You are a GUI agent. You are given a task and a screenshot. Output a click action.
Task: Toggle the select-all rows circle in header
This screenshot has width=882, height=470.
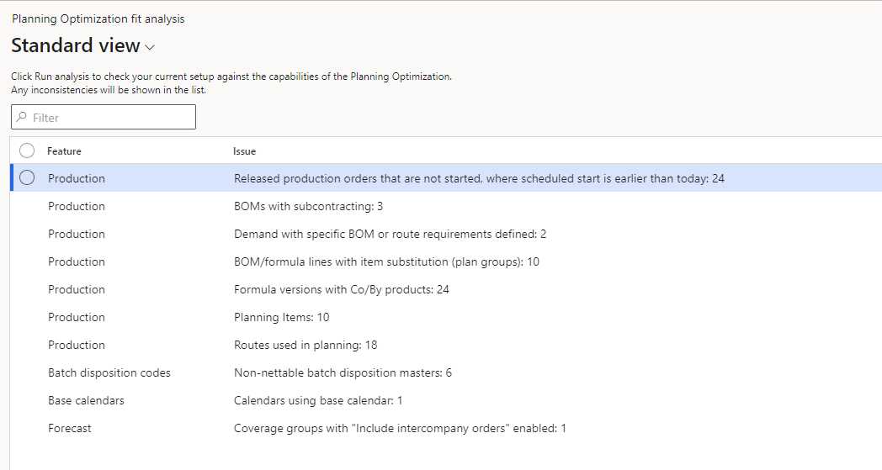27,151
